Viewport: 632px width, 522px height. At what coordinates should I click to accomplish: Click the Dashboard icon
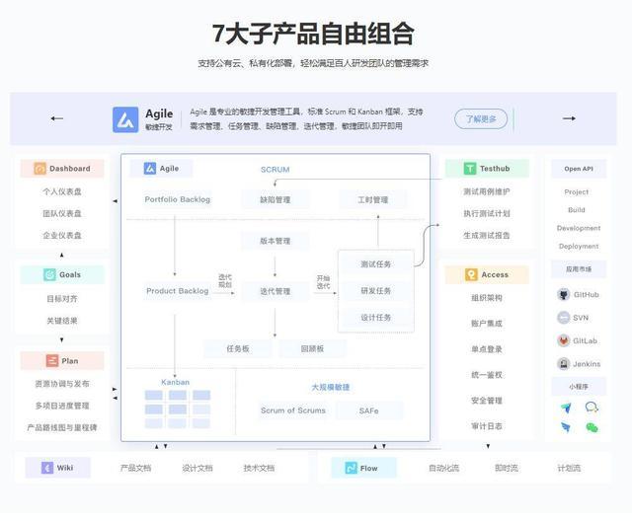click(39, 169)
